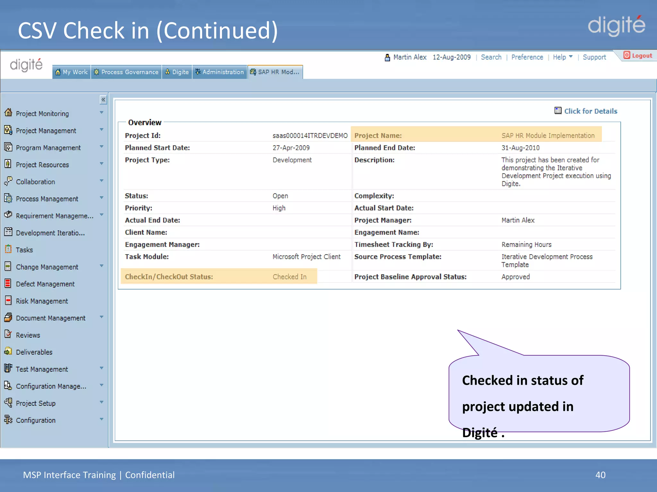
Task: Open the Preference link
Action: pyautogui.click(x=527, y=57)
